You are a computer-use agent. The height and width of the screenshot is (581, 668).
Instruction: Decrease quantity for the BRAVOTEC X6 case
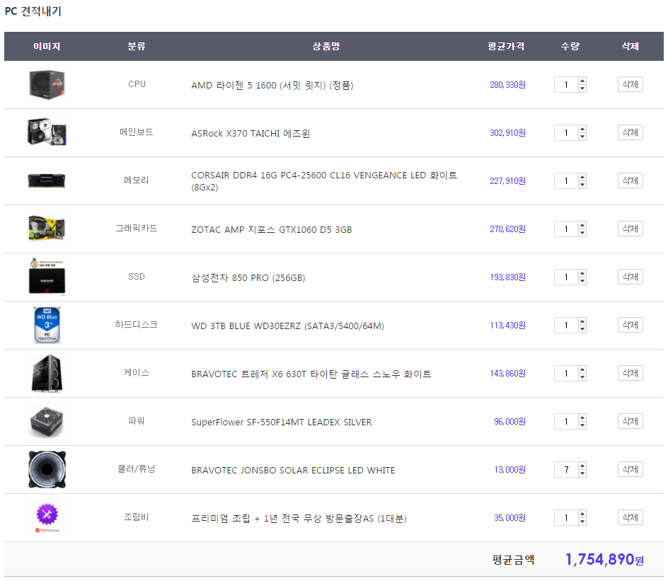click(582, 377)
